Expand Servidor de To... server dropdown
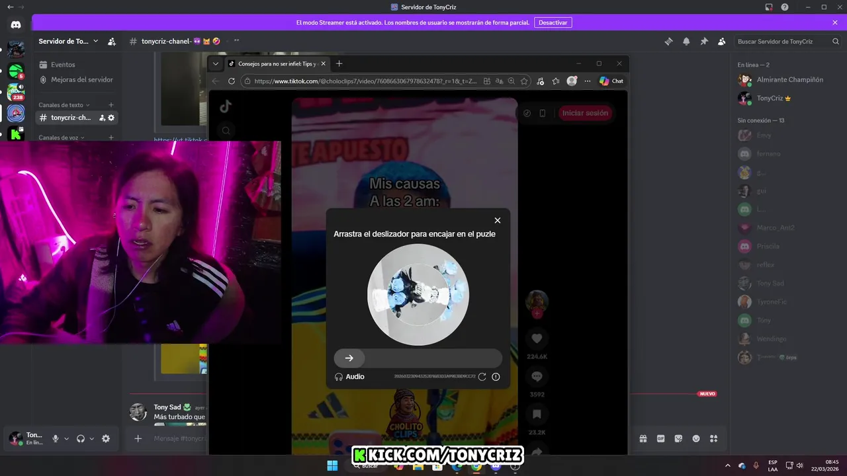Image resolution: width=847 pixels, height=476 pixels. coord(68,41)
